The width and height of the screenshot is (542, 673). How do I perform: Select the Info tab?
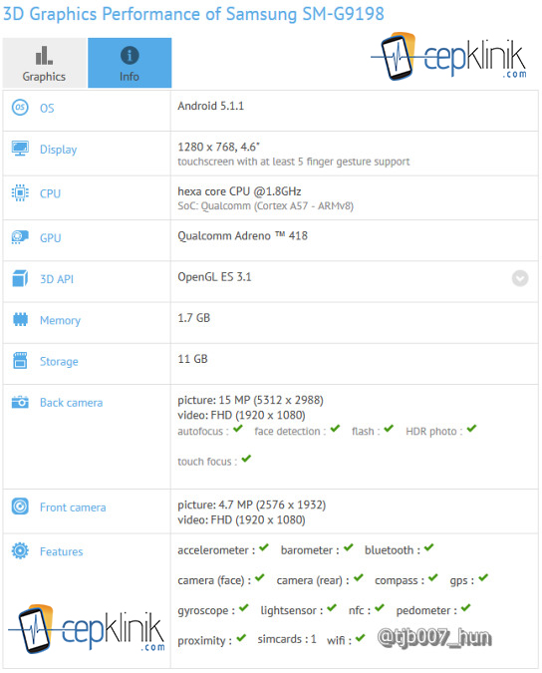130,63
